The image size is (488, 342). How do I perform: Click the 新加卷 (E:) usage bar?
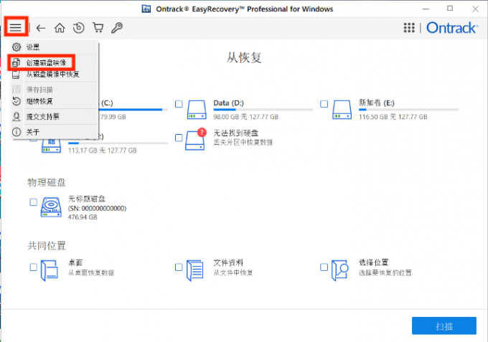click(408, 110)
